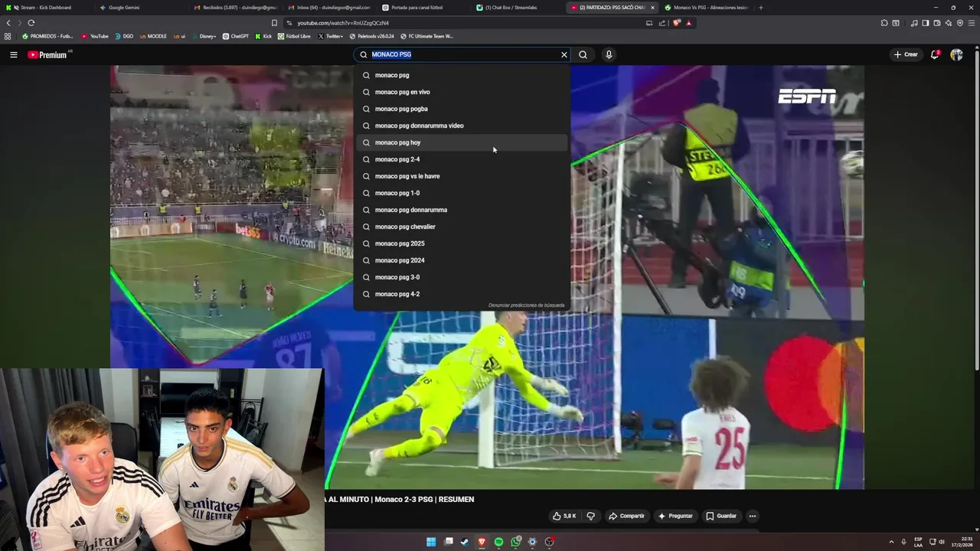Choose suggestion 'monaco psg chevalier'

tap(462, 227)
